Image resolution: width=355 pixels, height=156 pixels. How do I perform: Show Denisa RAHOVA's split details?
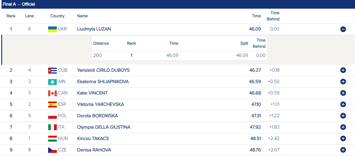(x=343, y=150)
